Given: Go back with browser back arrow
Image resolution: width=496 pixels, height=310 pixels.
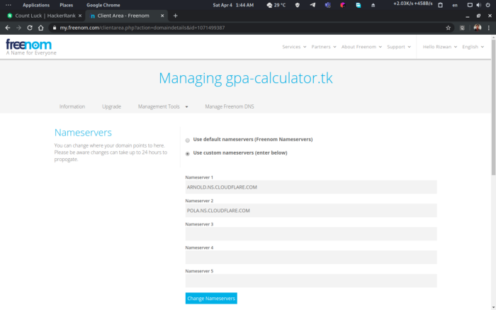Looking at the screenshot, I should 8,28.
